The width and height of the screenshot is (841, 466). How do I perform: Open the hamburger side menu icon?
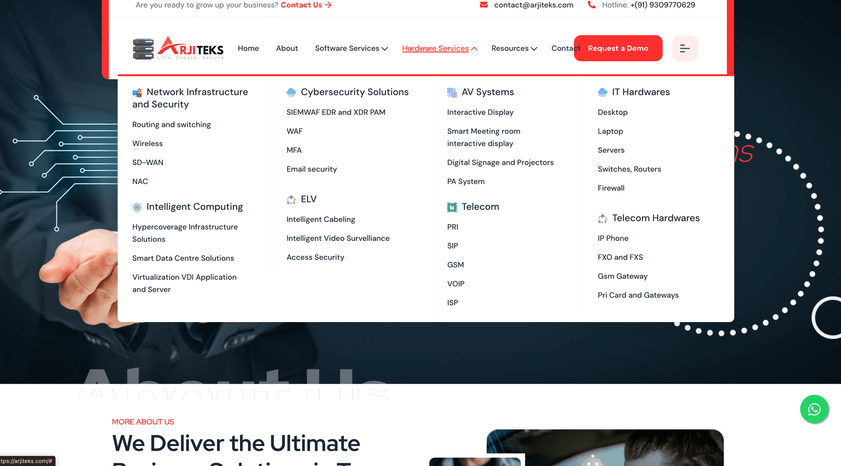pos(685,48)
